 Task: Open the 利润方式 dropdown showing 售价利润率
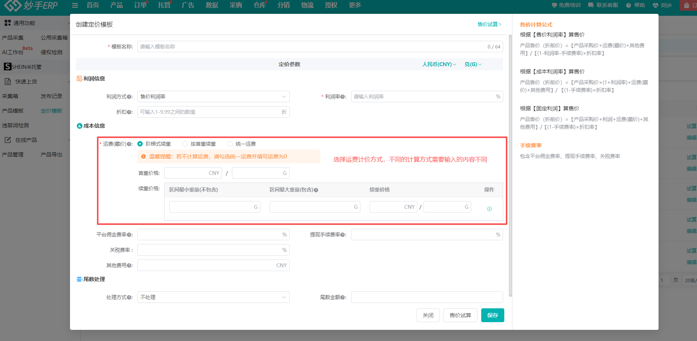point(213,96)
